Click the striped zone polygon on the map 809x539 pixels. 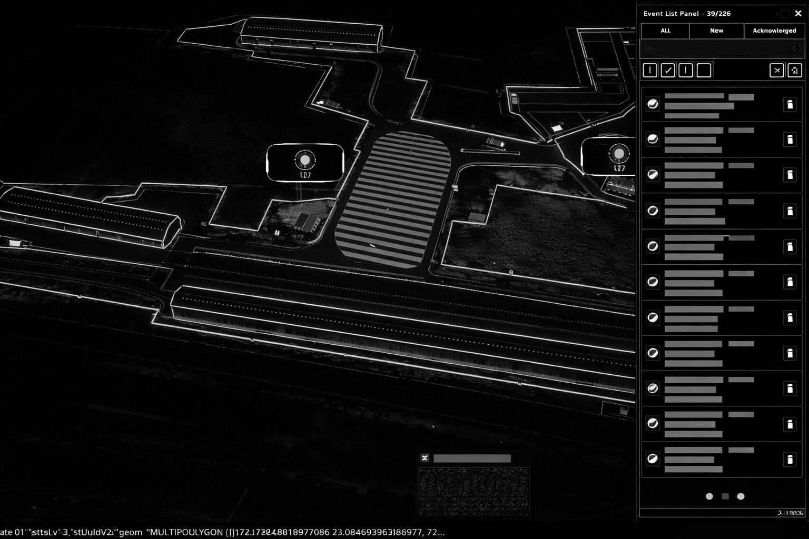coord(393,200)
